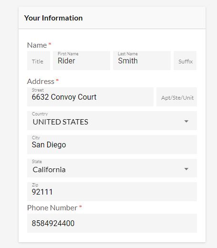The image size is (217, 248).
Task: Click the Apt/Ste/Unit field
Action: (176, 97)
